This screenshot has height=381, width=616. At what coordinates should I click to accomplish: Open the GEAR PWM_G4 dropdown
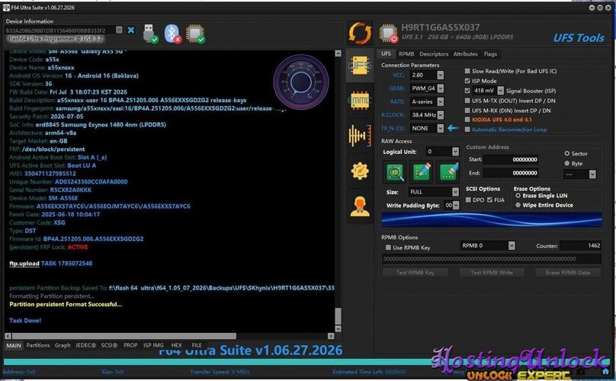(441, 88)
